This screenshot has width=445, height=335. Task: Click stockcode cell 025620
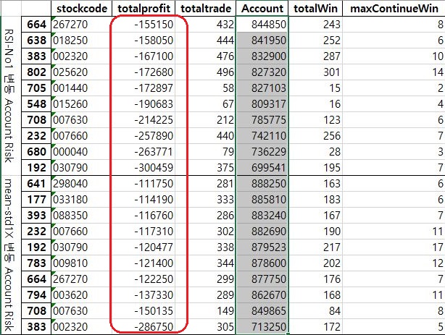tap(82, 72)
